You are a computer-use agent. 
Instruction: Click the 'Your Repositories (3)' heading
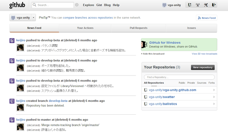coord(162,67)
